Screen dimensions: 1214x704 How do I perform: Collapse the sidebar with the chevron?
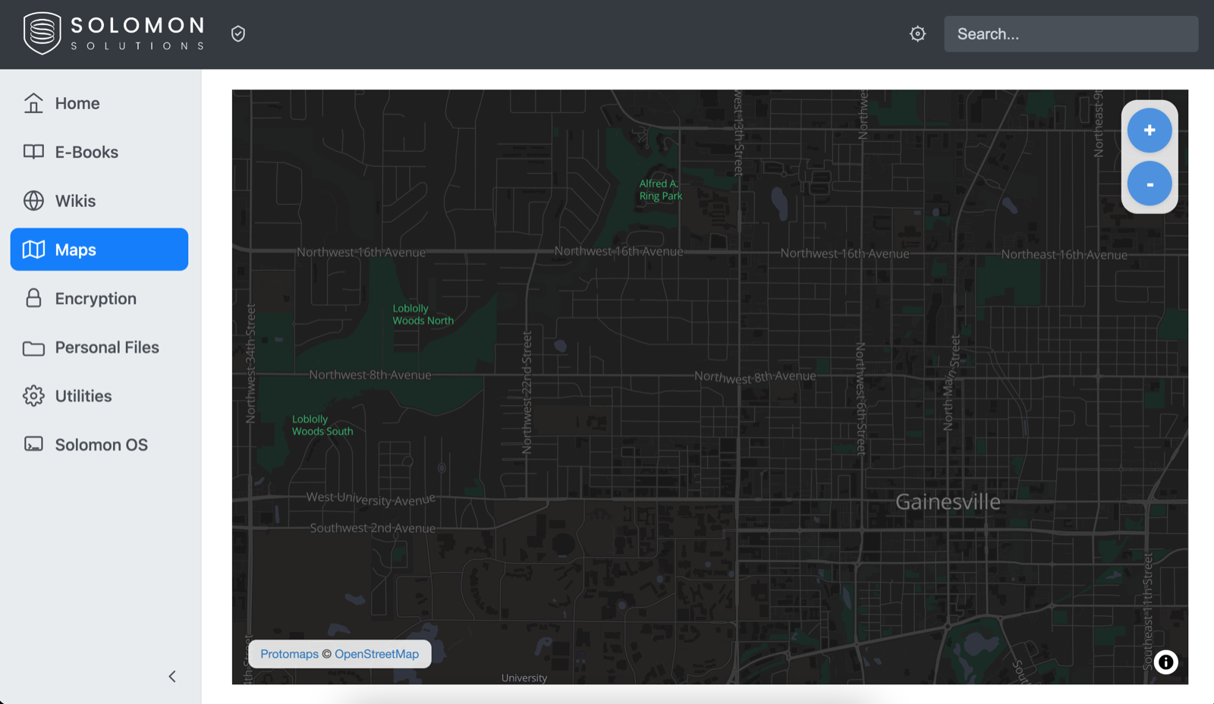(172, 677)
